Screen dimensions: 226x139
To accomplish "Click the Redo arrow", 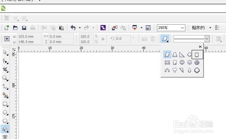I will pos(87,28).
